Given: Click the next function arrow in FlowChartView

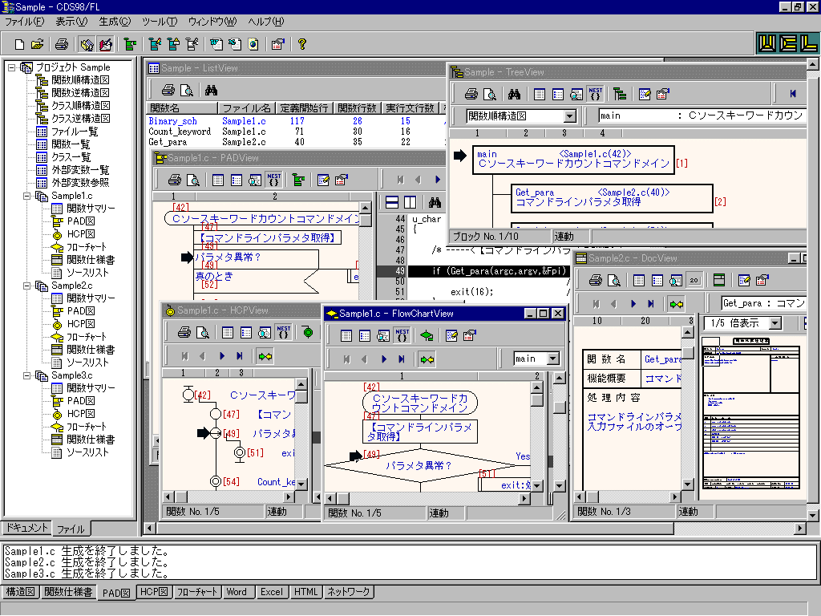Looking at the screenshot, I should (x=384, y=359).
